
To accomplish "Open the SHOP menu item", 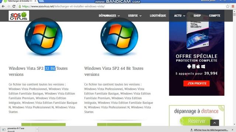I will pyautogui.click(x=197, y=15).
